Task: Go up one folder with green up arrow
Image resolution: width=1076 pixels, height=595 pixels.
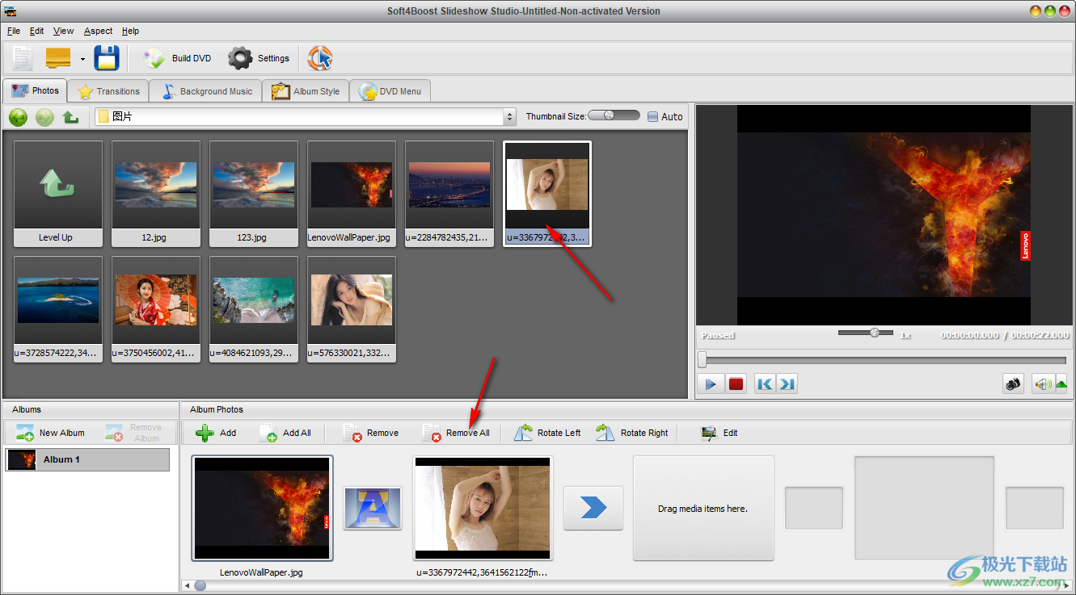Action: click(x=71, y=117)
